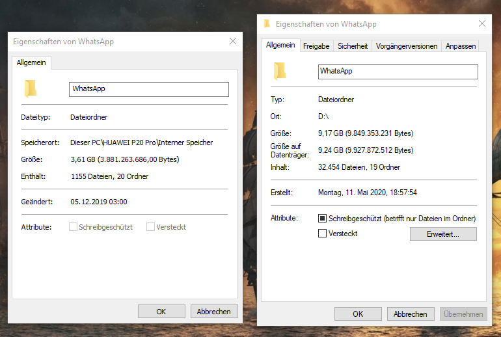The width and height of the screenshot is (501, 337).
Task: Click OK in the left dialog
Action: pos(161,312)
